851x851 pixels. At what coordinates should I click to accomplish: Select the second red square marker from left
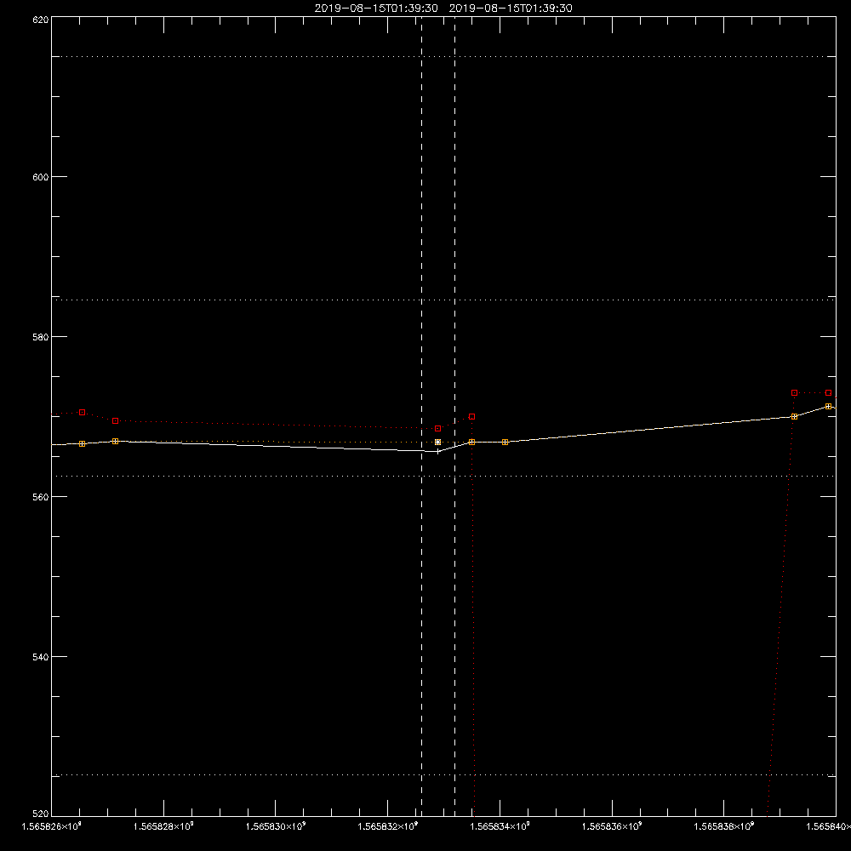click(115, 421)
